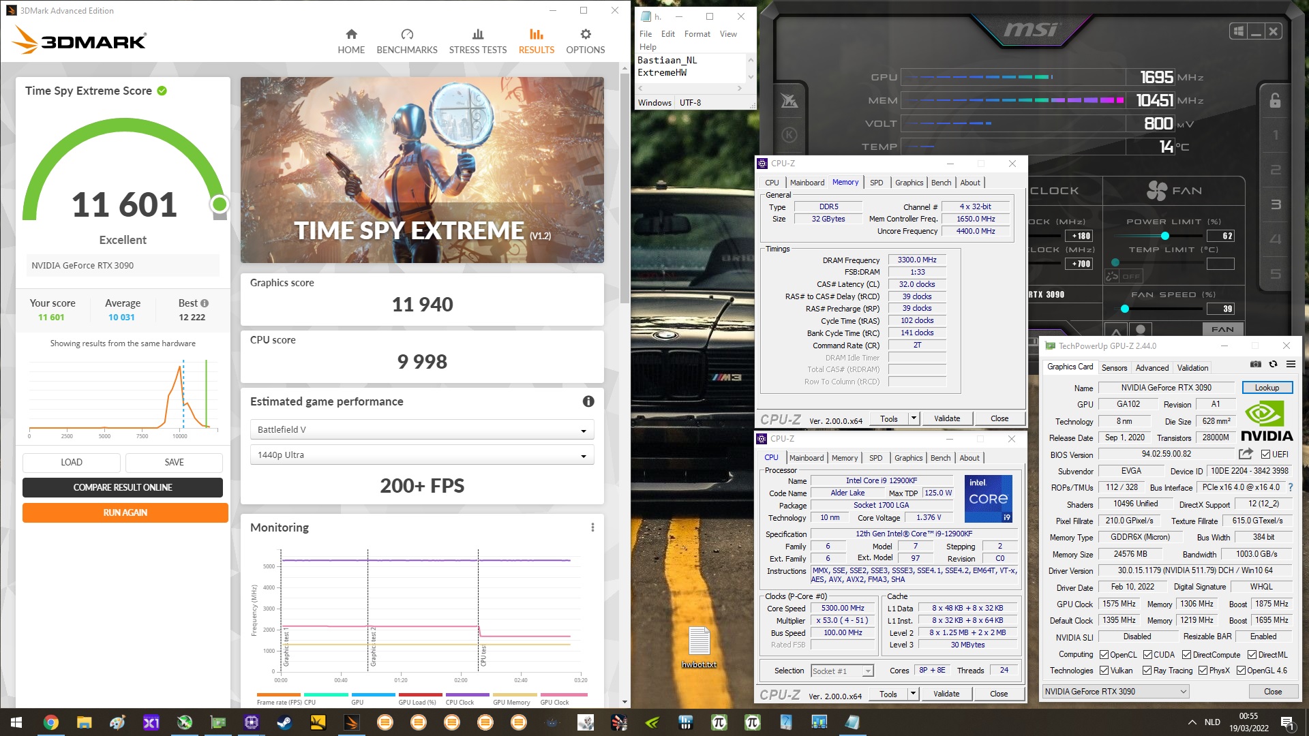1309x736 pixels.
Task: Open the GPU-Z hamburger menu
Action: coord(1291,365)
